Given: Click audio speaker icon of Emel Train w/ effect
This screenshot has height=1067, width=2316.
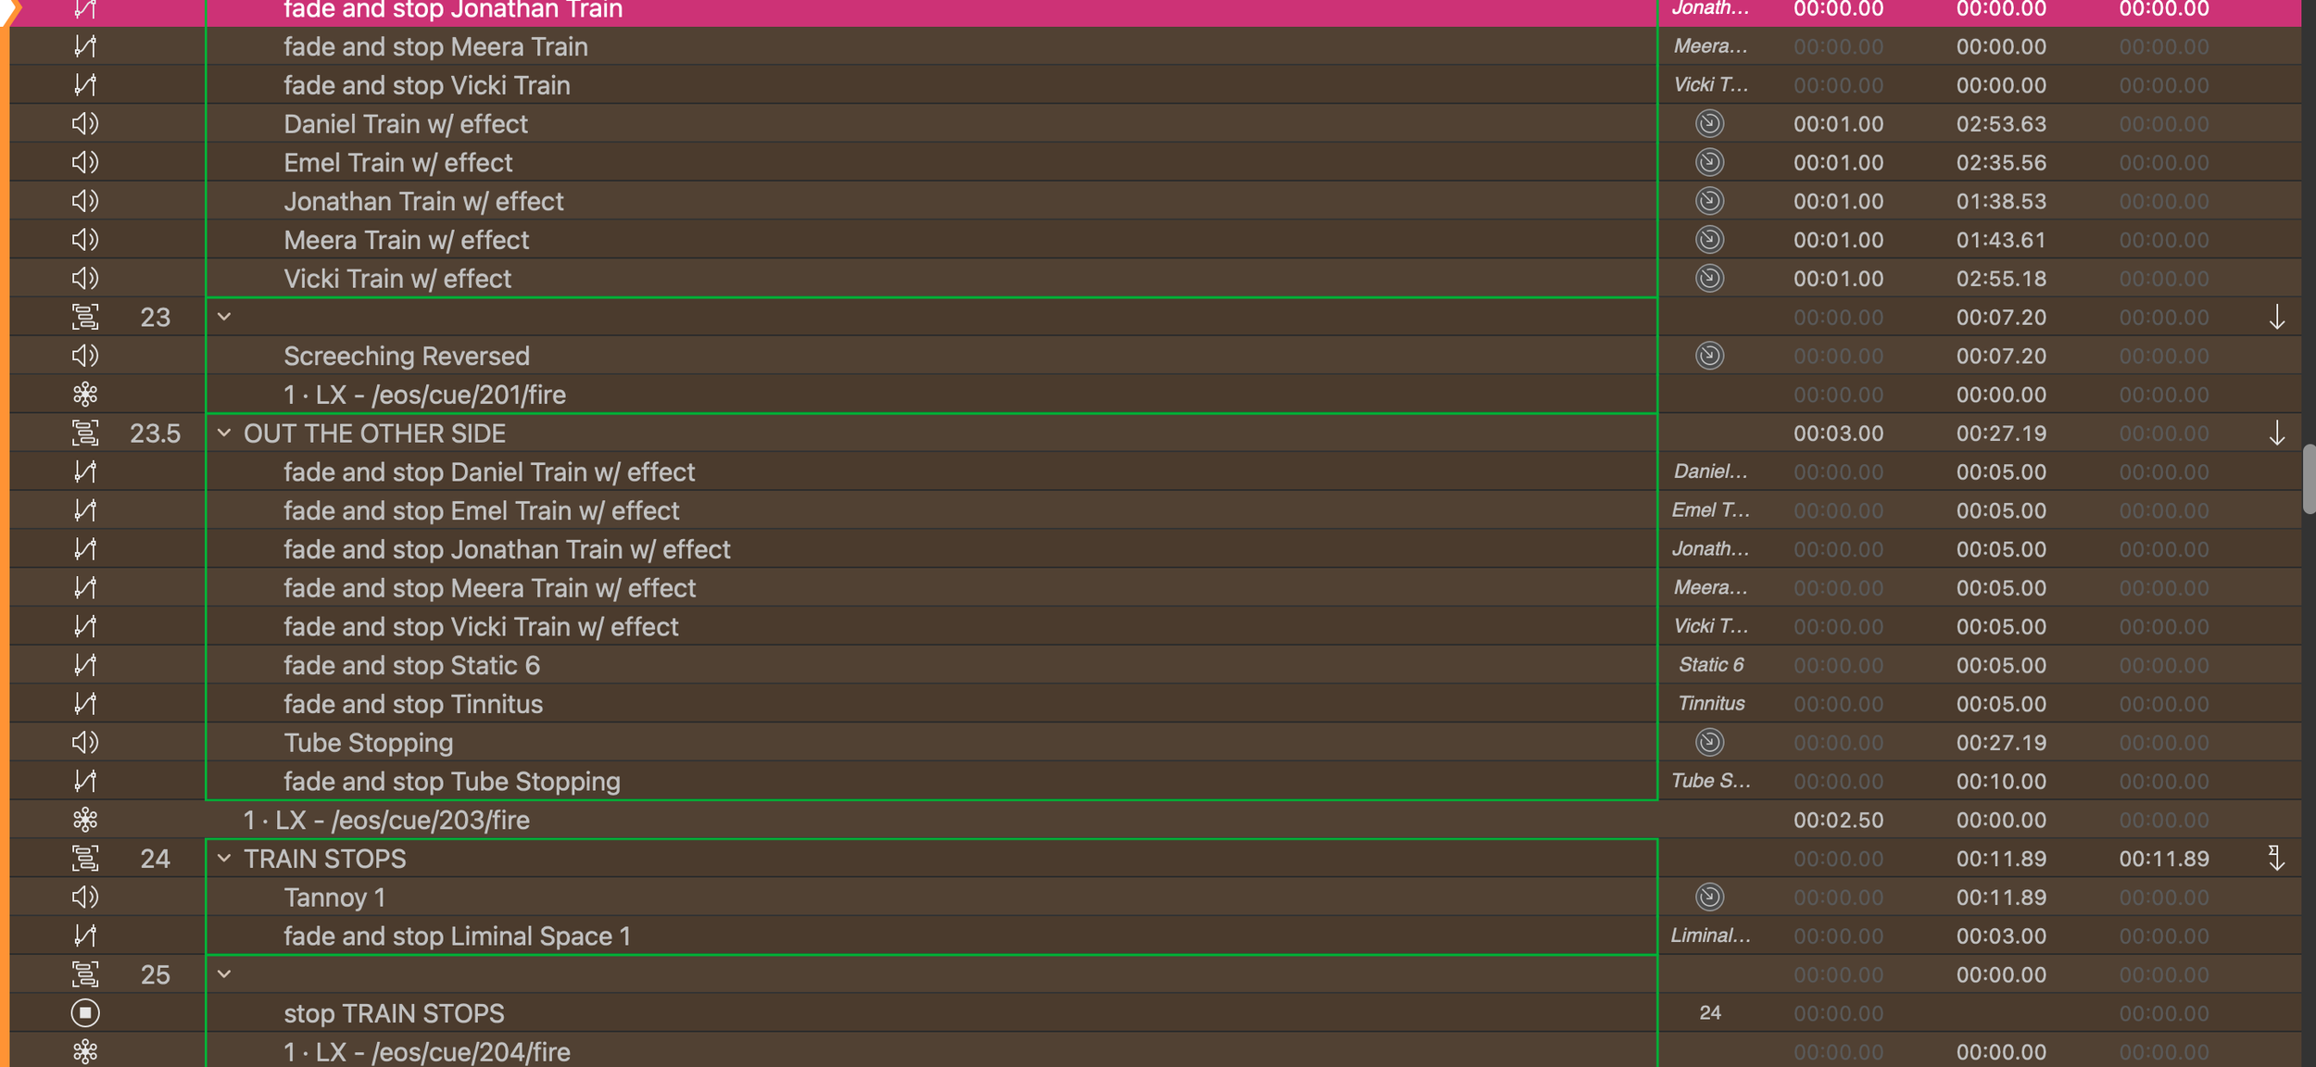Looking at the screenshot, I should (85, 163).
